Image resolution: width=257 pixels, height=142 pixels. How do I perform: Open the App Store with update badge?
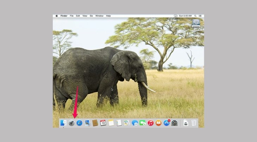pyautogui.click(x=167, y=123)
